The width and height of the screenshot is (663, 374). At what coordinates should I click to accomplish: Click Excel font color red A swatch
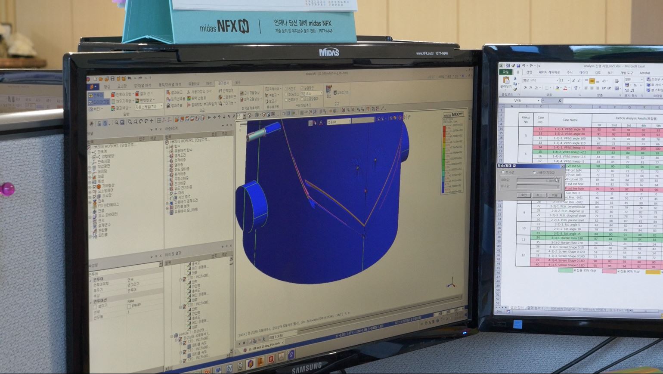click(565, 88)
